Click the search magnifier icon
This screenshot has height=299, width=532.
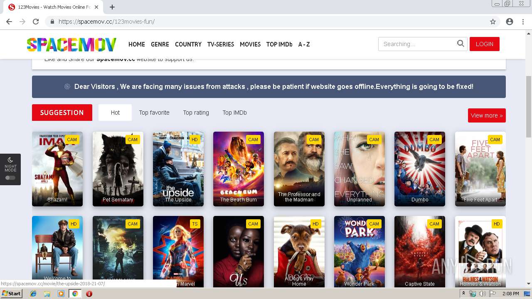tap(461, 44)
